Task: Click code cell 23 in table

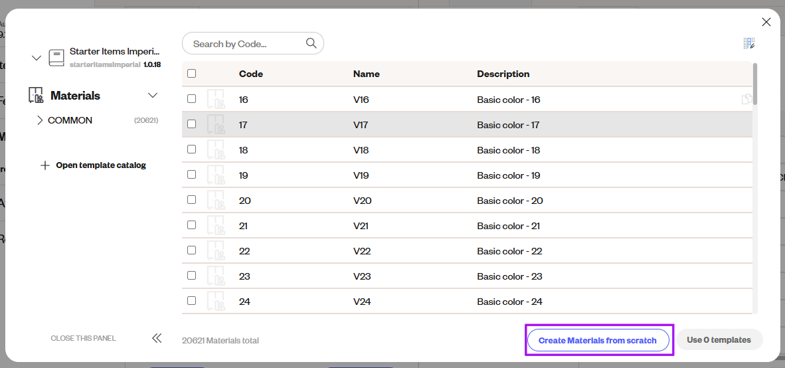Action: tap(244, 276)
